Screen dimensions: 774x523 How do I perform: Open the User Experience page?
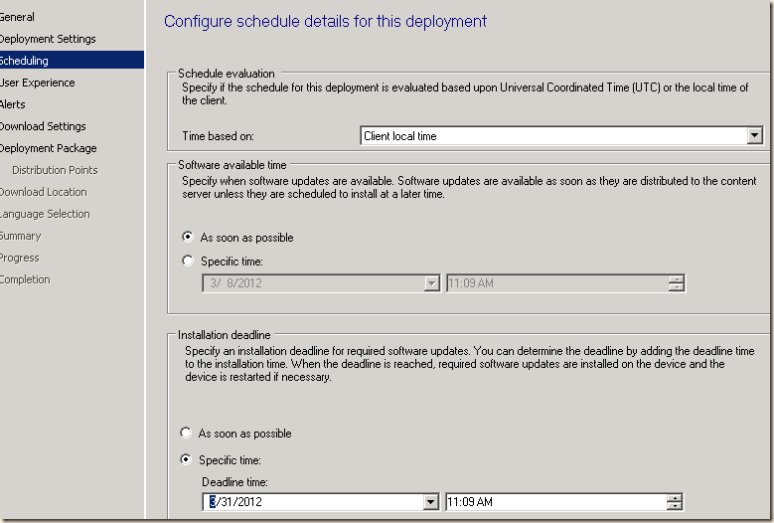(x=38, y=83)
